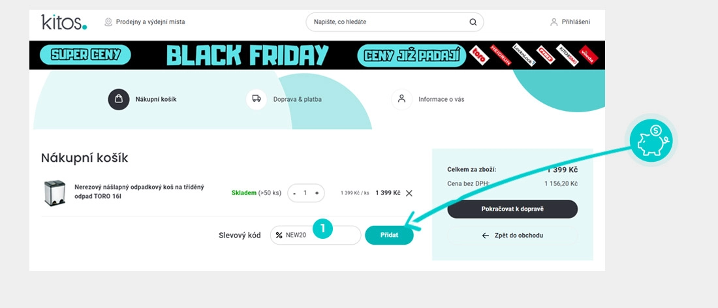Open the Informace o vás step
718x308 pixels.
point(441,99)
